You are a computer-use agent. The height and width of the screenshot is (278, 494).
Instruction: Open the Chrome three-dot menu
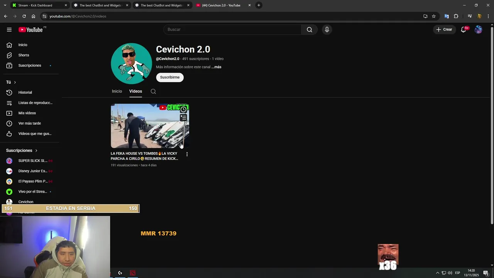coord(489,16)
